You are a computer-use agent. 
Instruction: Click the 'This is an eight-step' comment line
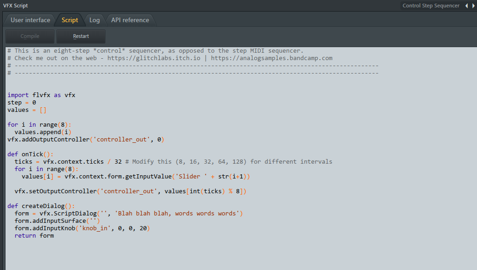[x=155, y=50]
